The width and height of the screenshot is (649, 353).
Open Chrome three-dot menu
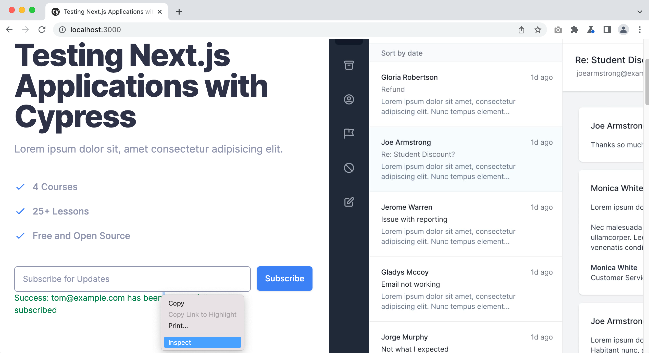click(x=640, y=30)
